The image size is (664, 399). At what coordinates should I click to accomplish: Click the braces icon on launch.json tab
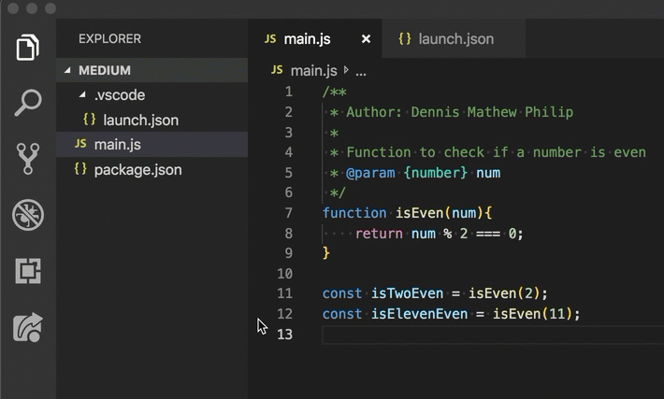[405, 39]
